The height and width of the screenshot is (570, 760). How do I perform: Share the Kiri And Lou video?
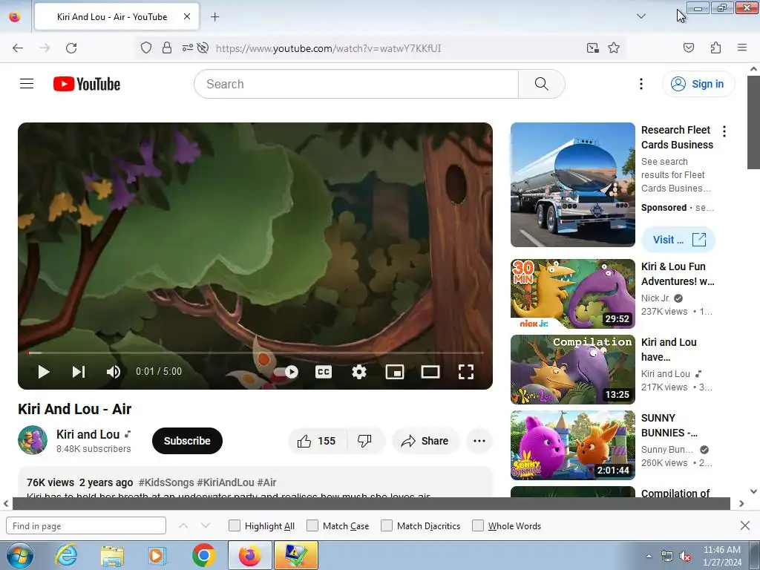[425, 441]
